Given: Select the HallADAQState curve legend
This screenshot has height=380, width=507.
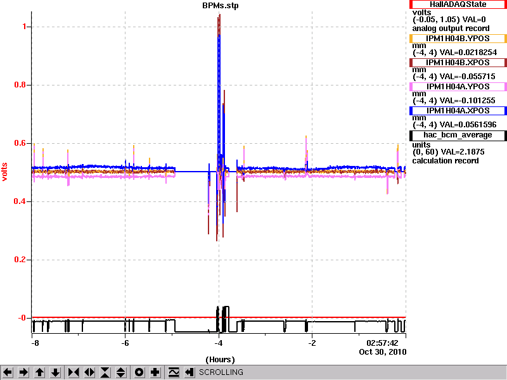Looking at the screenshot, I should pos(458,4).
